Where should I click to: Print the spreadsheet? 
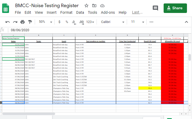pyautogui.click(x=23, y=22)
